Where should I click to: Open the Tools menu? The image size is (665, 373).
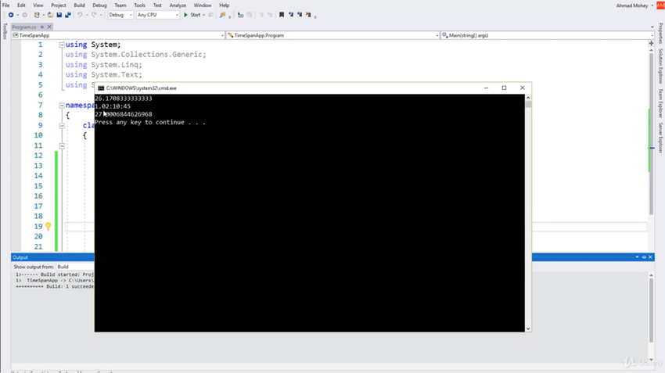pos(139,5)
